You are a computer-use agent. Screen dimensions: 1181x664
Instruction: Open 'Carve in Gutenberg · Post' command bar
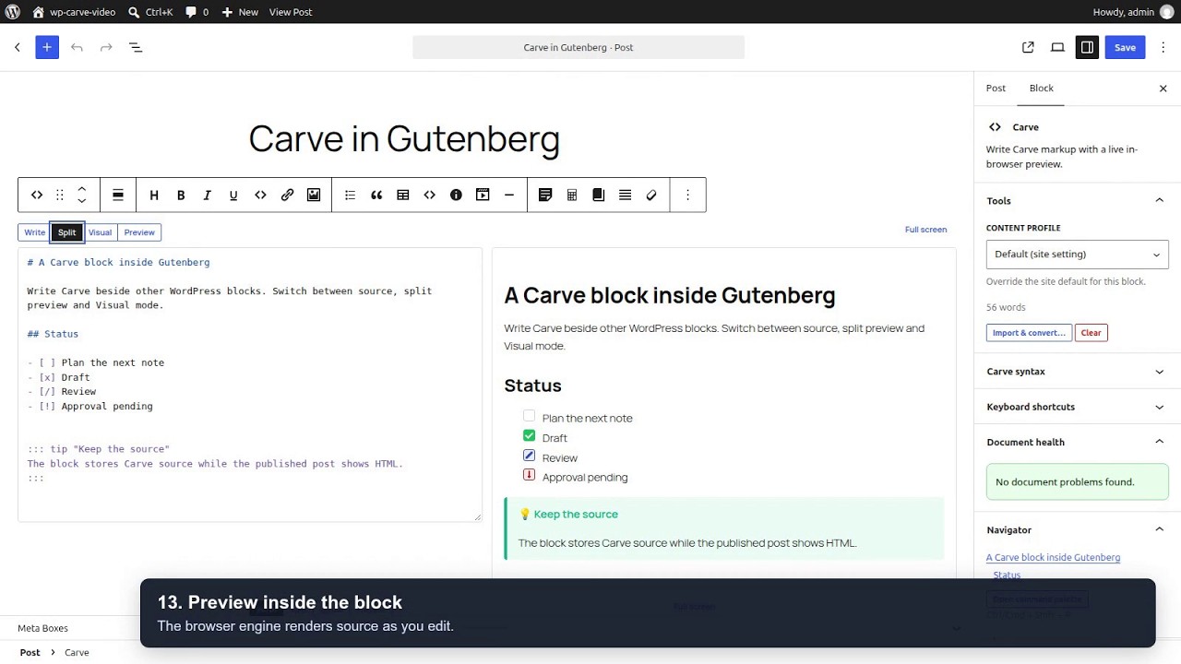pos(579,47)
